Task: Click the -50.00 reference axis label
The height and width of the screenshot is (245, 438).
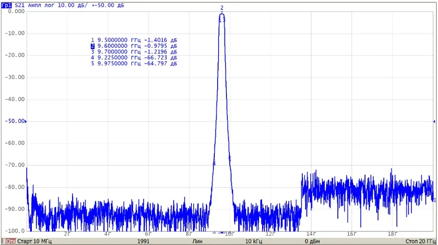Action: (x=15, y=121)
